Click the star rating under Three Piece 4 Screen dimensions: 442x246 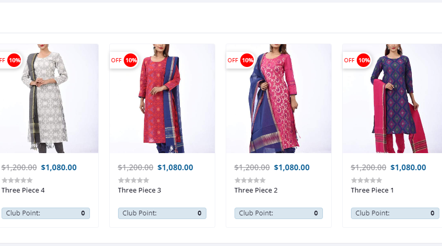point(17,180)
